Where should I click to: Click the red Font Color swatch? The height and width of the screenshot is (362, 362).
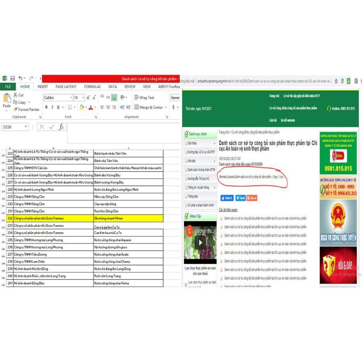[90, 107]
